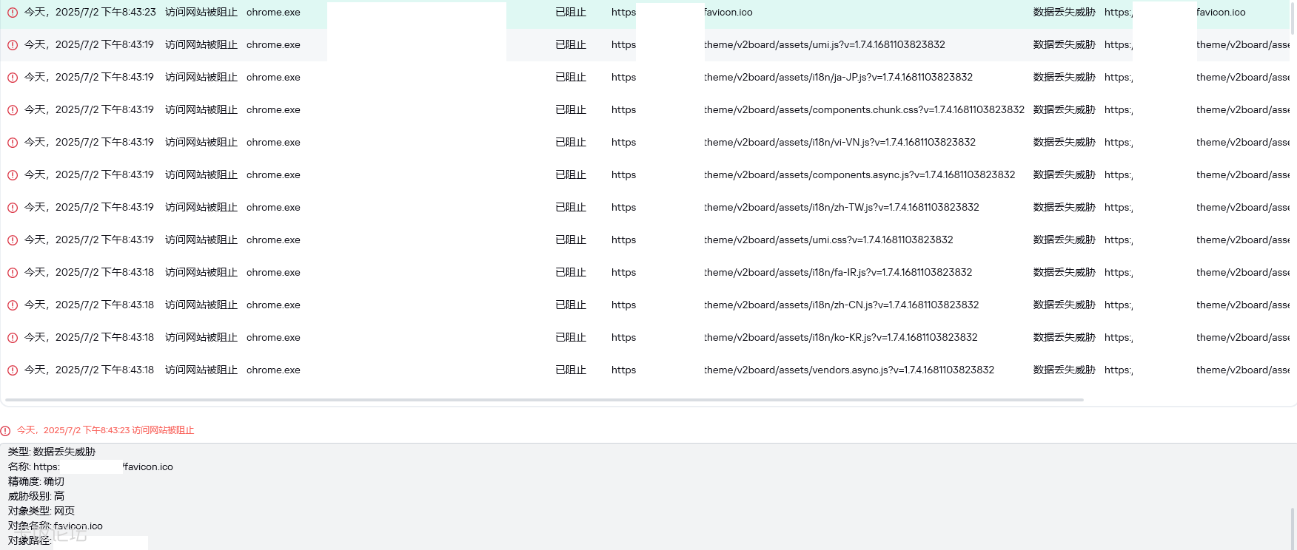Select the warning icon on the components.async.js row
Screen dimensions: 1297x550
pos(13,175)
